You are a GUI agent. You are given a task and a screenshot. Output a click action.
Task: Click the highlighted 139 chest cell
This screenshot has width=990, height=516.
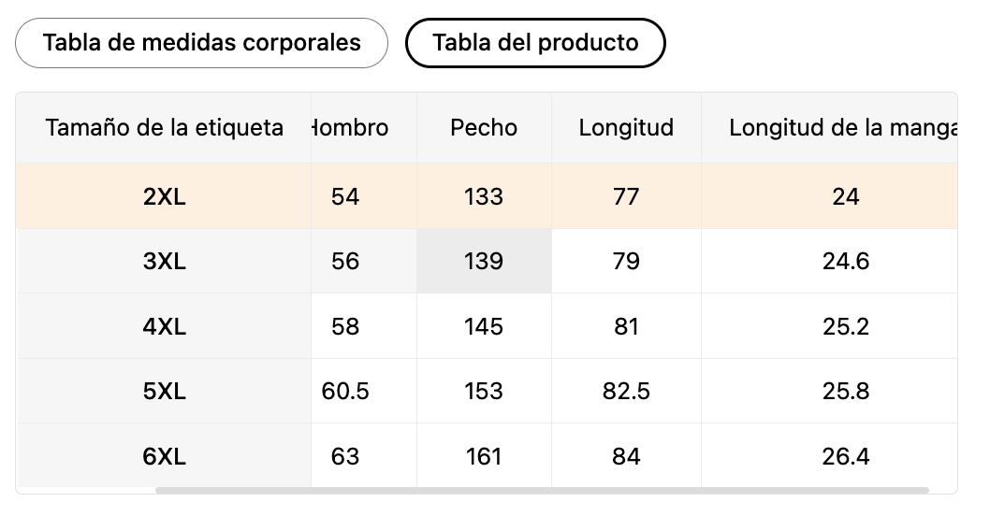[x=484, y=261]
